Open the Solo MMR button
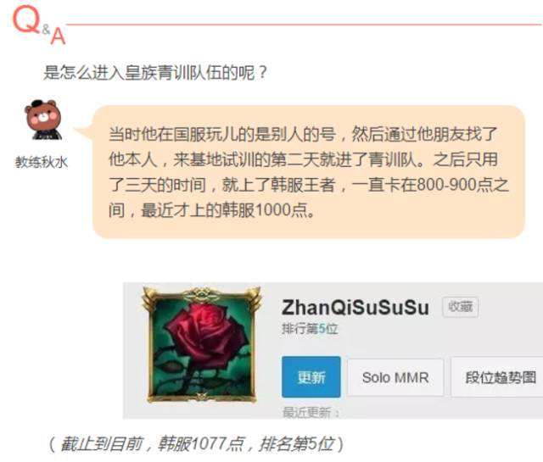Image resolution: width=543 pixels, height=462 pixels. click(x=395, y=377)
